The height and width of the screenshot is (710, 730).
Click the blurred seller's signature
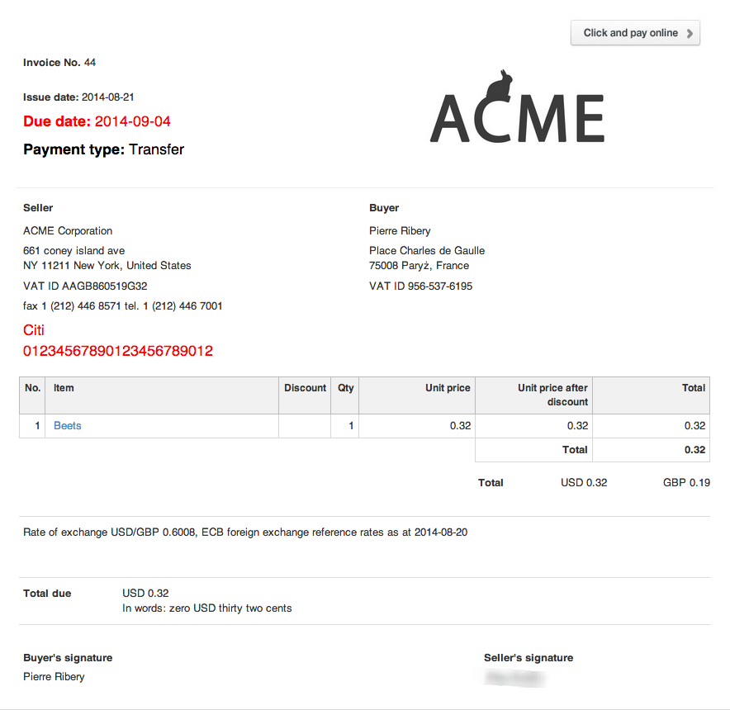point(515,678)
